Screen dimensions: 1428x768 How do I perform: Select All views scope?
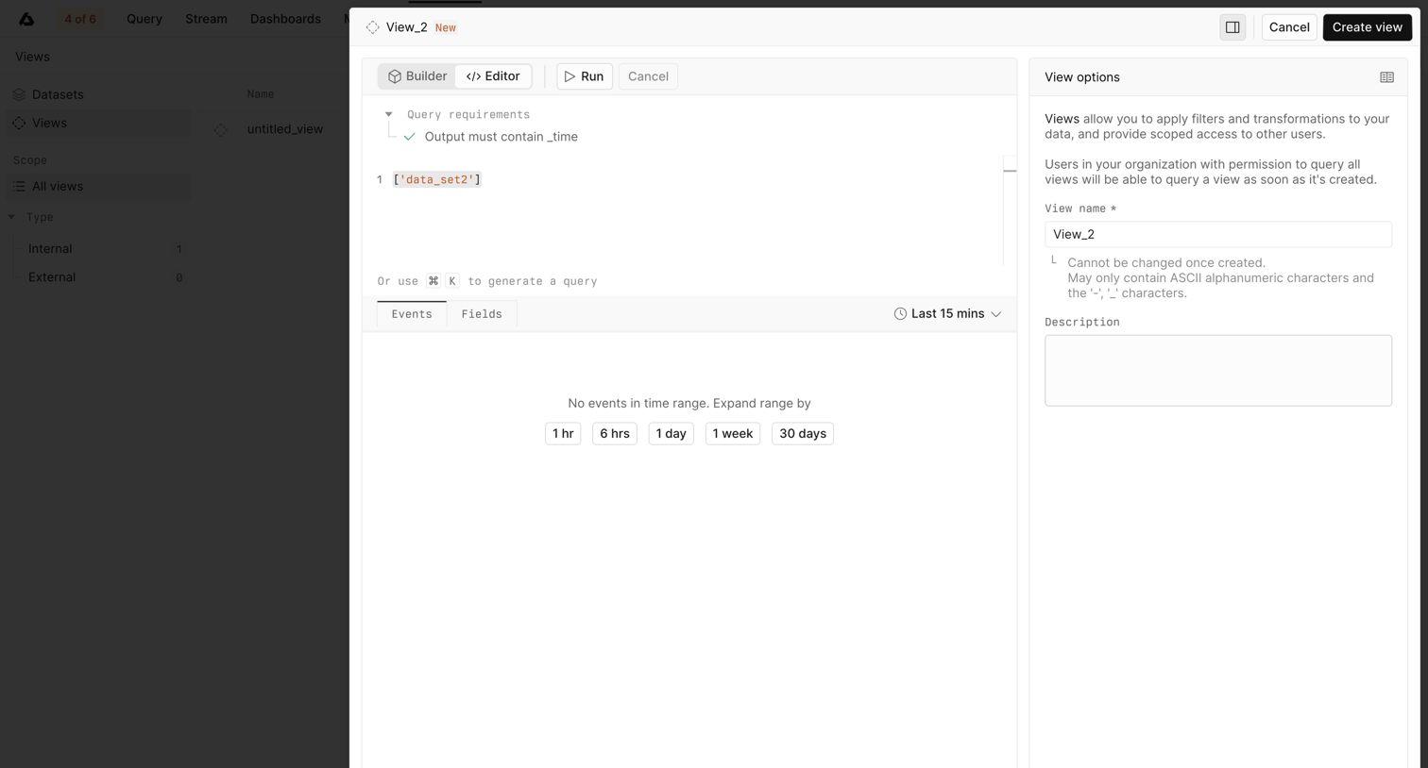coord(98,186)
